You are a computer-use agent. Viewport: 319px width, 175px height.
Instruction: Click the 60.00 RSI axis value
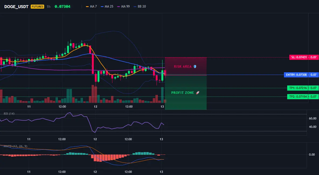313,118
